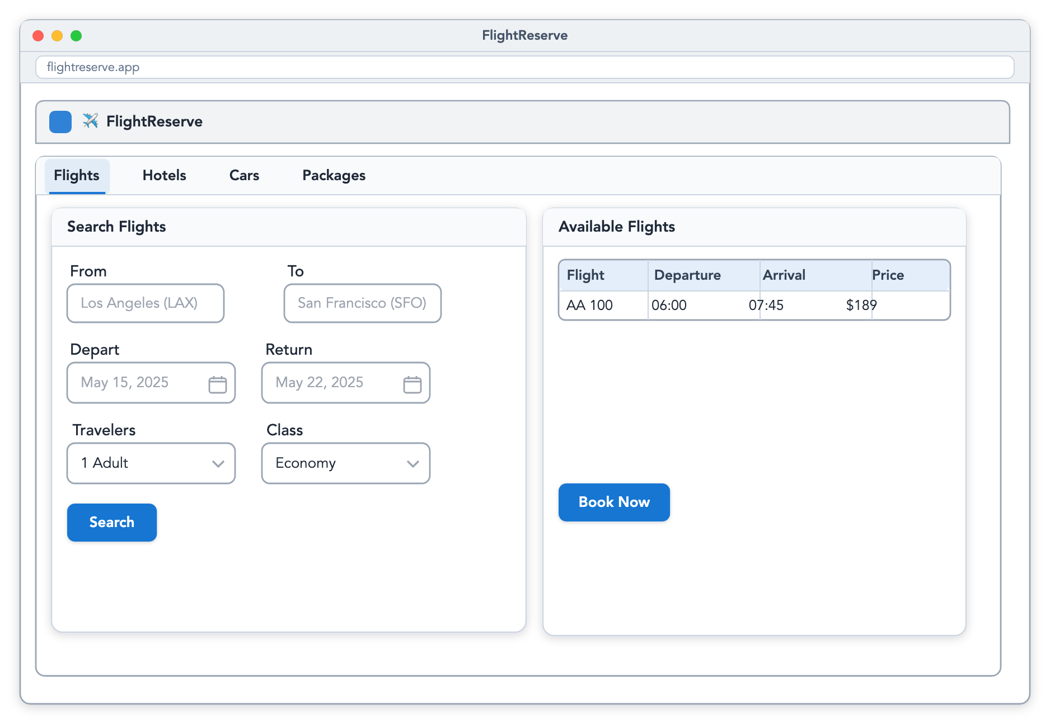Click the flightreserve.app address bar
The height and width of the screenshot is (724, 1050).
[525, 67]
